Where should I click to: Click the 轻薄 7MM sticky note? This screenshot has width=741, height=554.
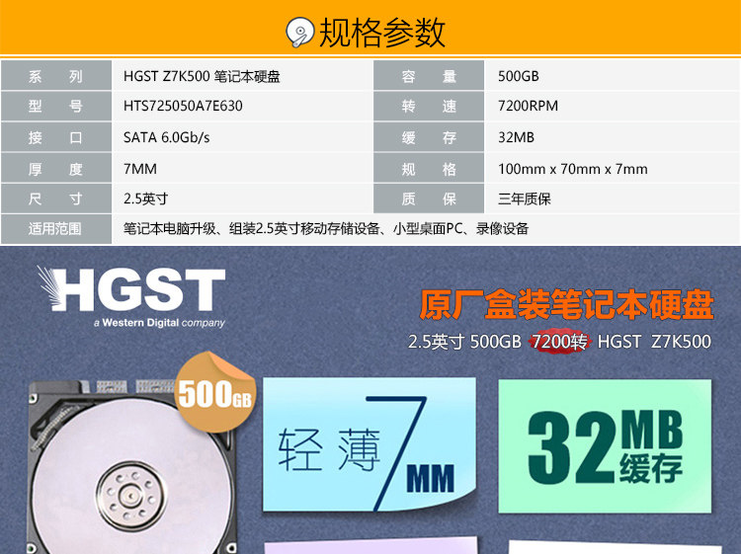[x=370, y=445]
